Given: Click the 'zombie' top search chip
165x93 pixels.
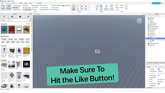Looking at the screenshot, I should (22, 39).
